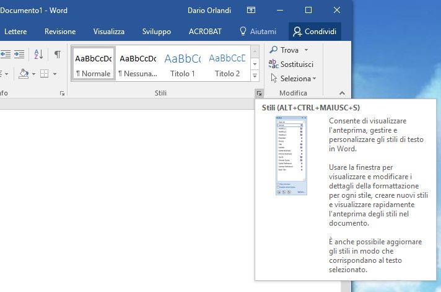Sort text with the A-Z icon
The height and width of the screenshot is (292, 441).
(x=38, y=54)
